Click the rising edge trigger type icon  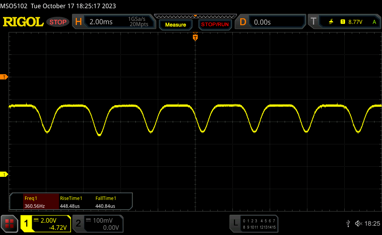[x=331, y=22]
